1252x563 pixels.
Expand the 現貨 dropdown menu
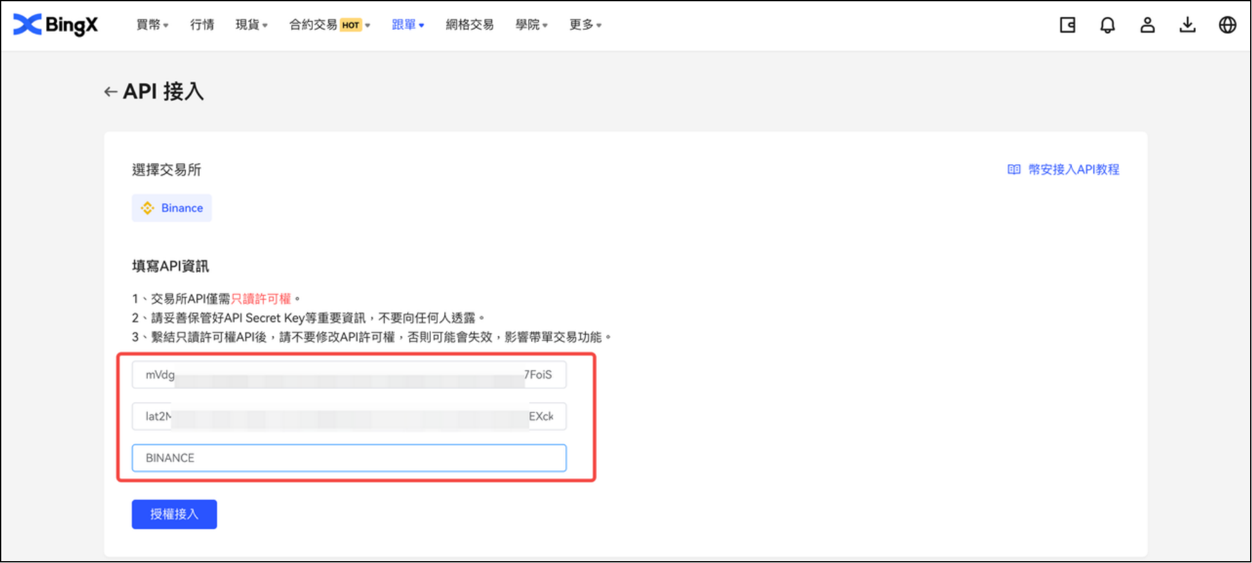click(252, 25)
